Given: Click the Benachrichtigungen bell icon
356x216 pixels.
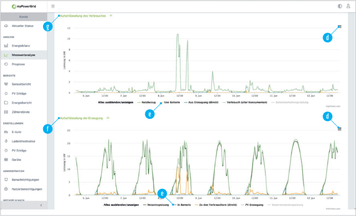Looking at the screenshot, I should tap(6, 179).
